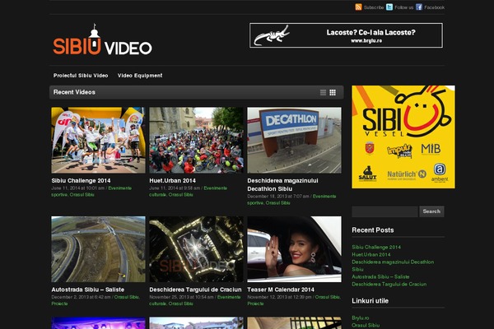The width and height of the screenshot is (494, 329).
Task: Open Teaser M Calendar 2014 thumbnail
Action: pyautogui.click(x=294, y=249)
